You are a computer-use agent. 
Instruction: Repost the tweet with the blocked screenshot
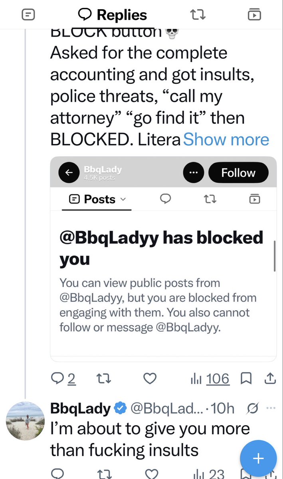click(x=104, y=378)
